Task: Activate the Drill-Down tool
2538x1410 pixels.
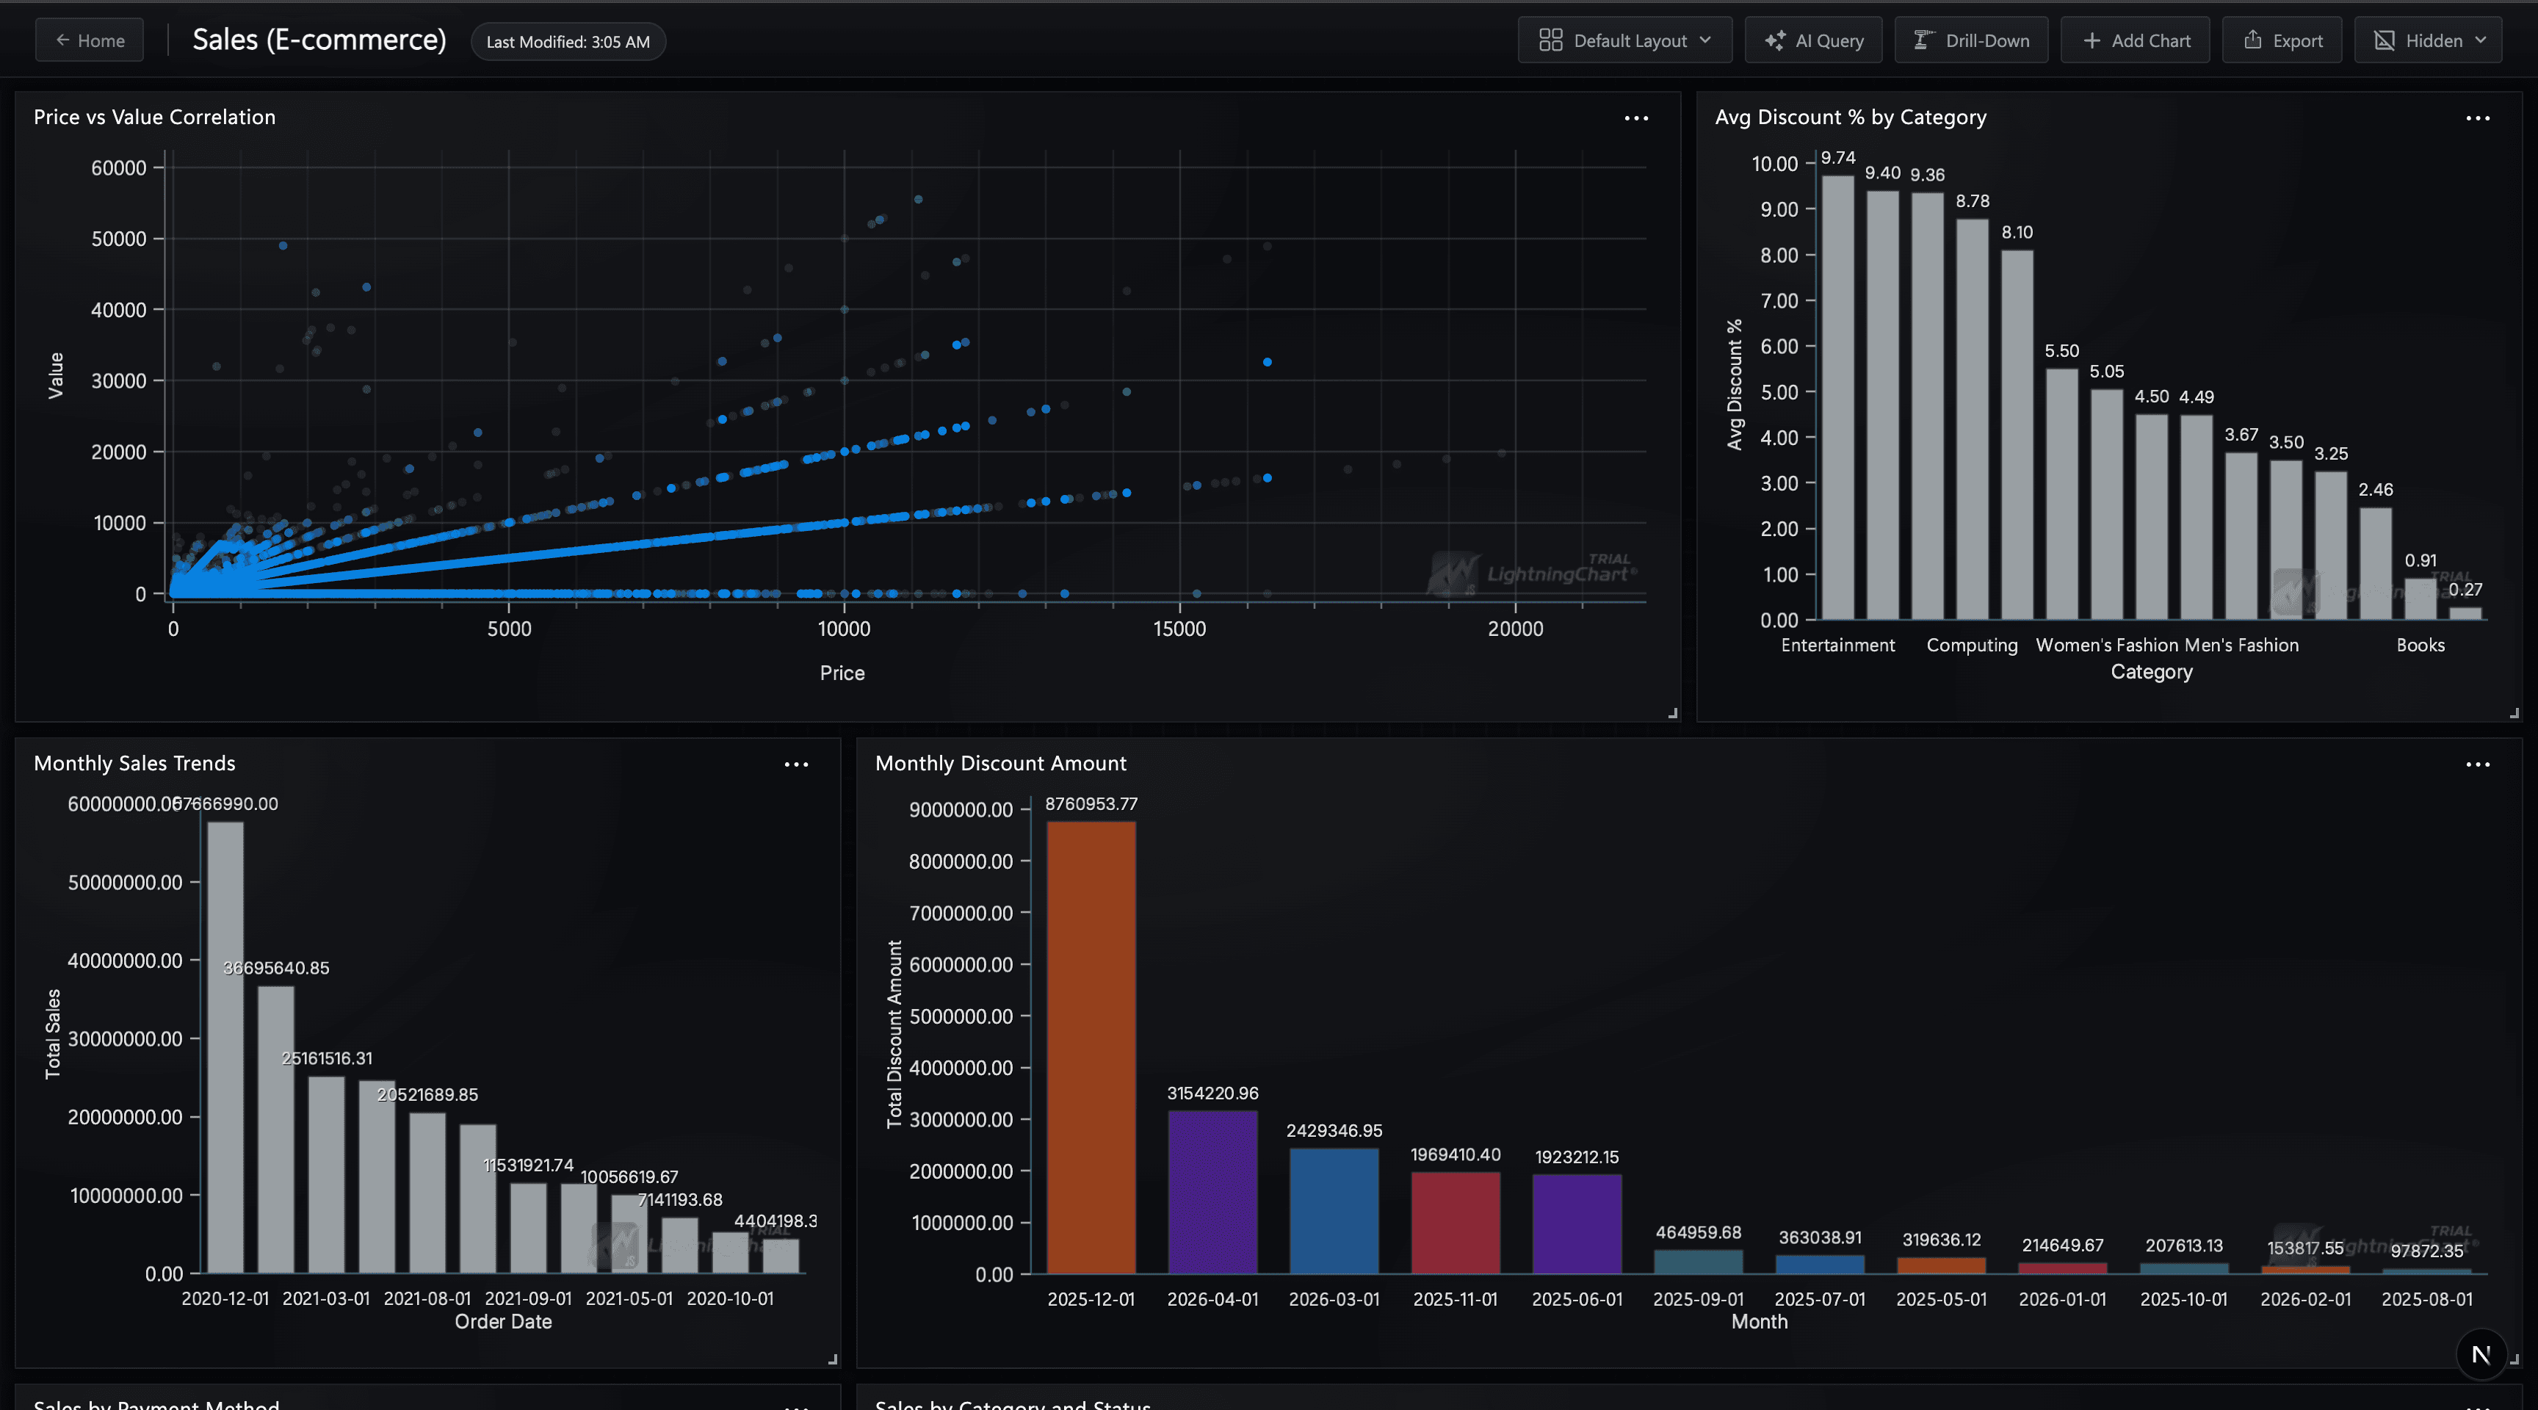Action: coord(1970,40)
